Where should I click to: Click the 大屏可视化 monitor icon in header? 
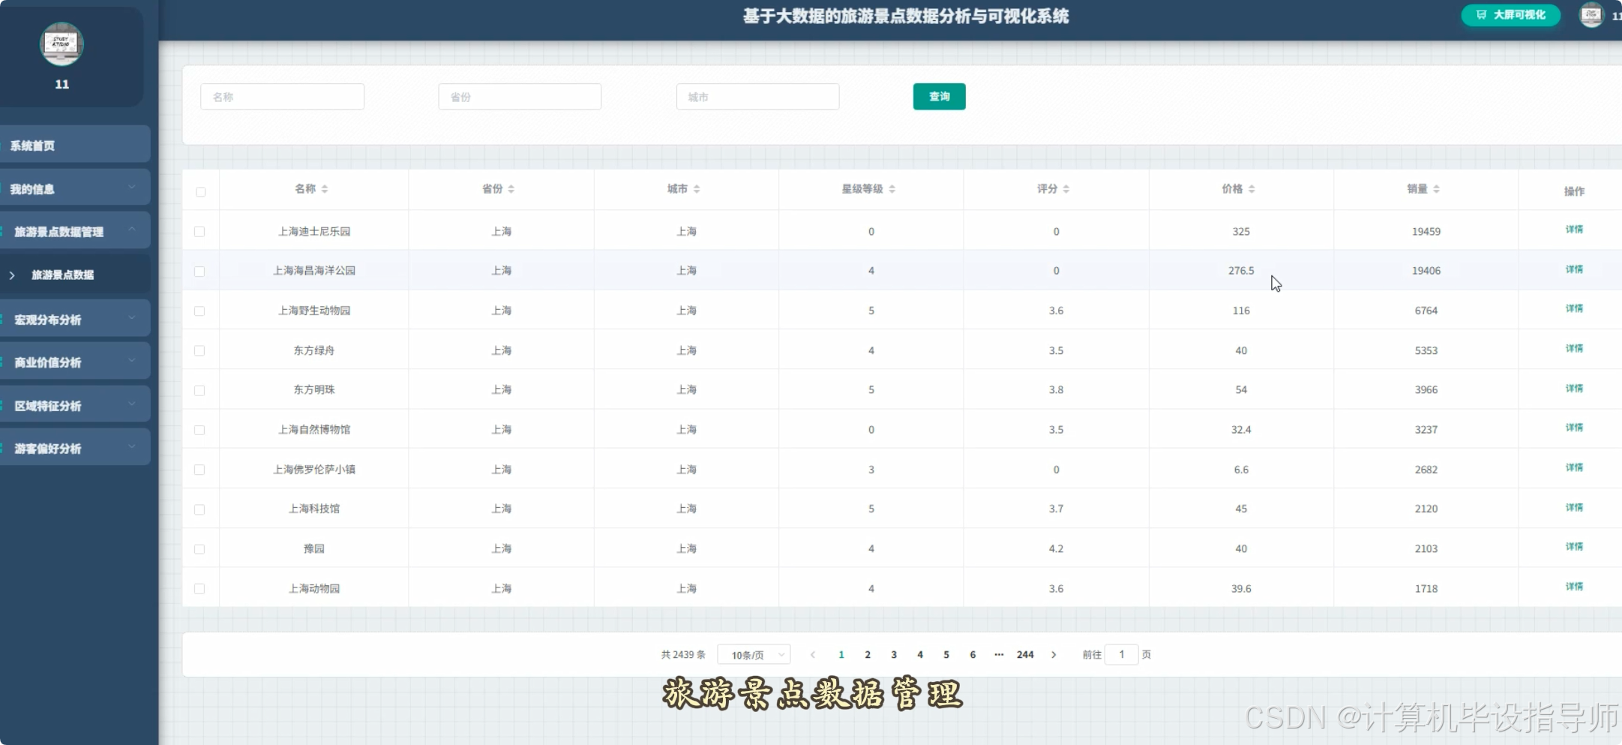[1481, 14]
